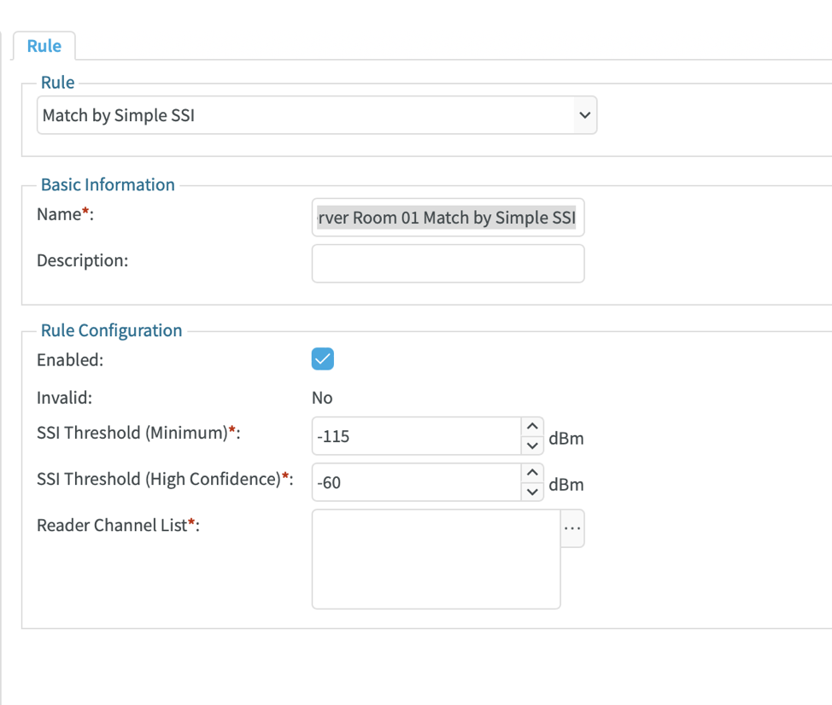This screenshot has width=832, height=705.
Task: Focus the empty Description field
Action: (448, 263)
